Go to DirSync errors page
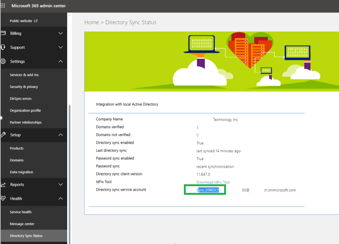The height and width of the screenshot is (244, 339). point(21,98)
